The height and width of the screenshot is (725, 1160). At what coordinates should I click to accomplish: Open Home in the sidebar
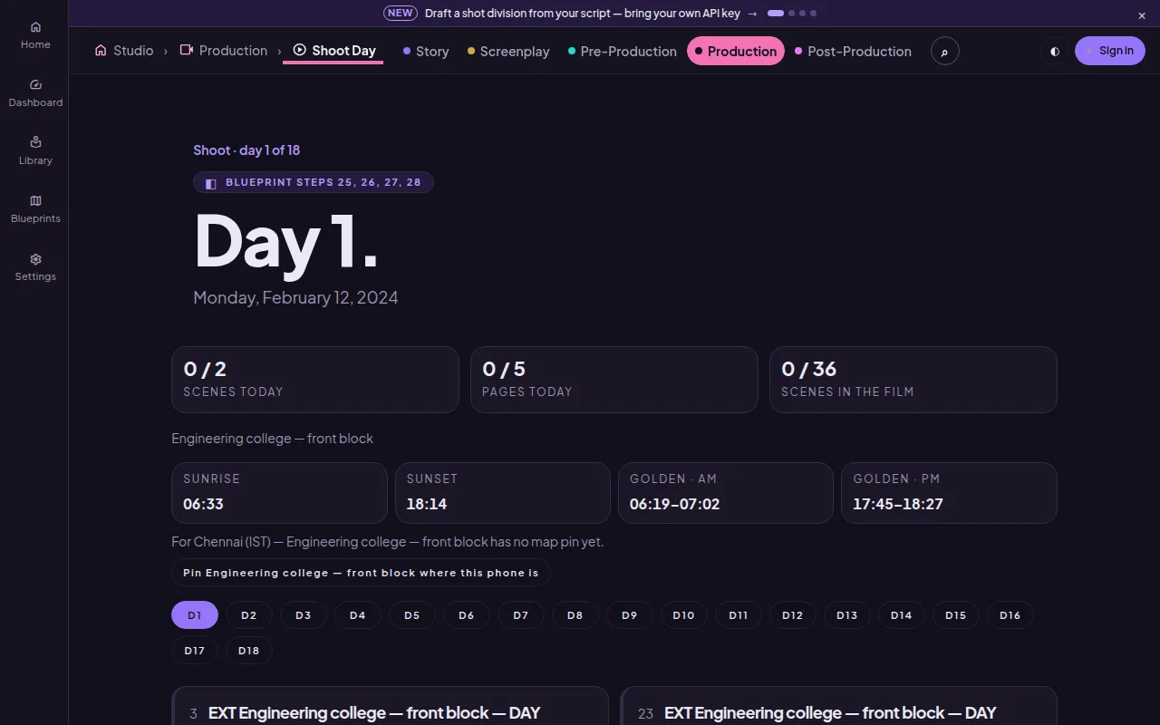click(35, 34)
